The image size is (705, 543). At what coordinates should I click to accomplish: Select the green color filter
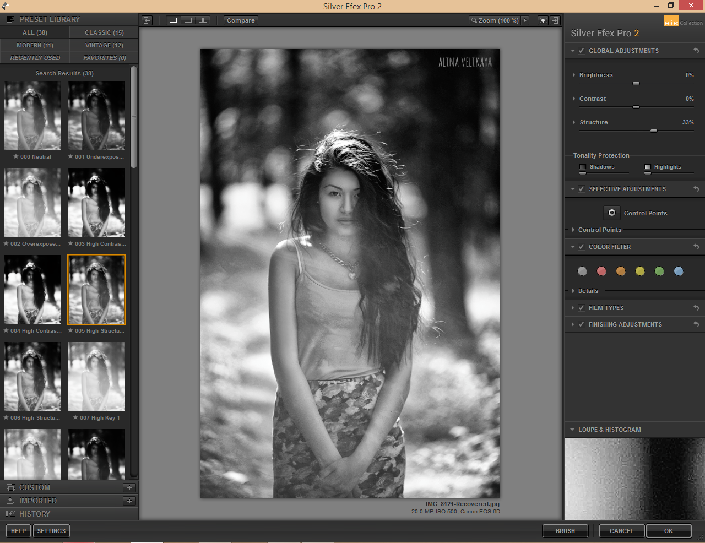[659, 271]
